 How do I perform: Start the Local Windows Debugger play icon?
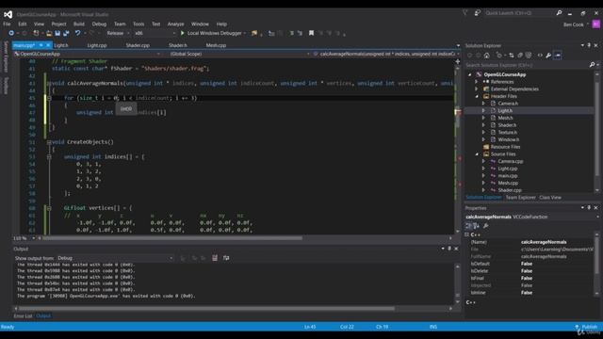pyautogui.click(x=182, y=34)
